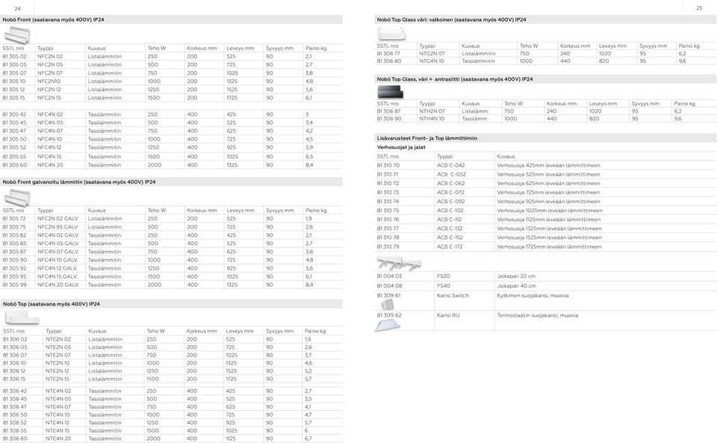
Task: Click type code 'FS40'
Action: (443, 285)
